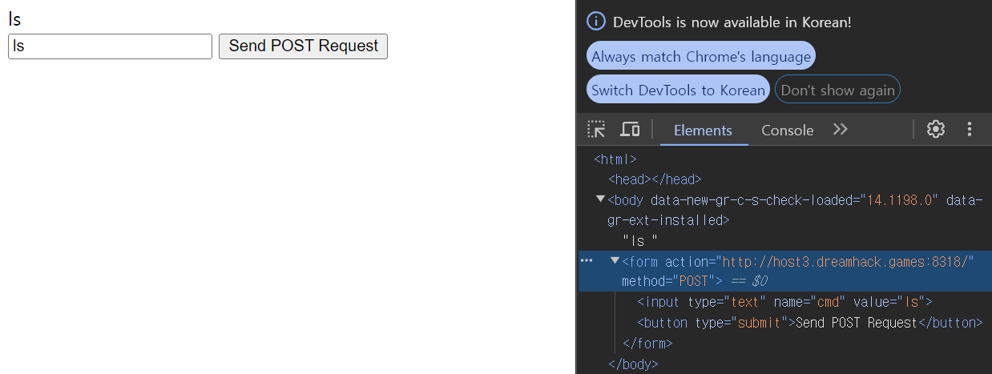Viewport: 992px width, 374px height.
Task: Click Switch DevTools to Korean
Action: point(678,90)
